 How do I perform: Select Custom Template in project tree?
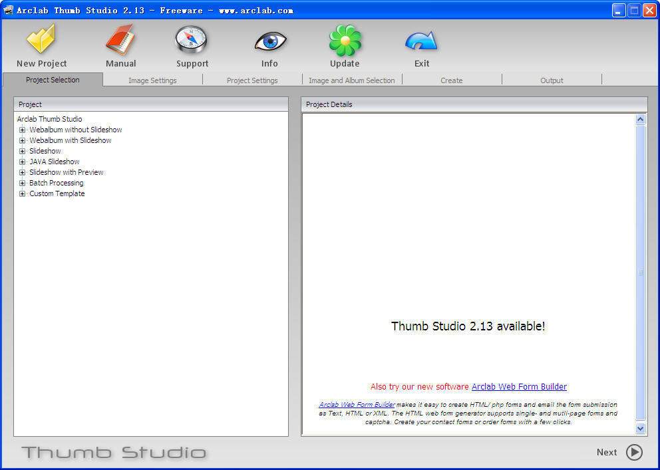pos(57,194)
